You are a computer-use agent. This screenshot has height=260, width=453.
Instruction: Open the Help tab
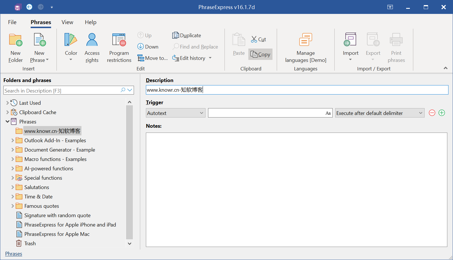pyautogui.click(x=91, y=22)
